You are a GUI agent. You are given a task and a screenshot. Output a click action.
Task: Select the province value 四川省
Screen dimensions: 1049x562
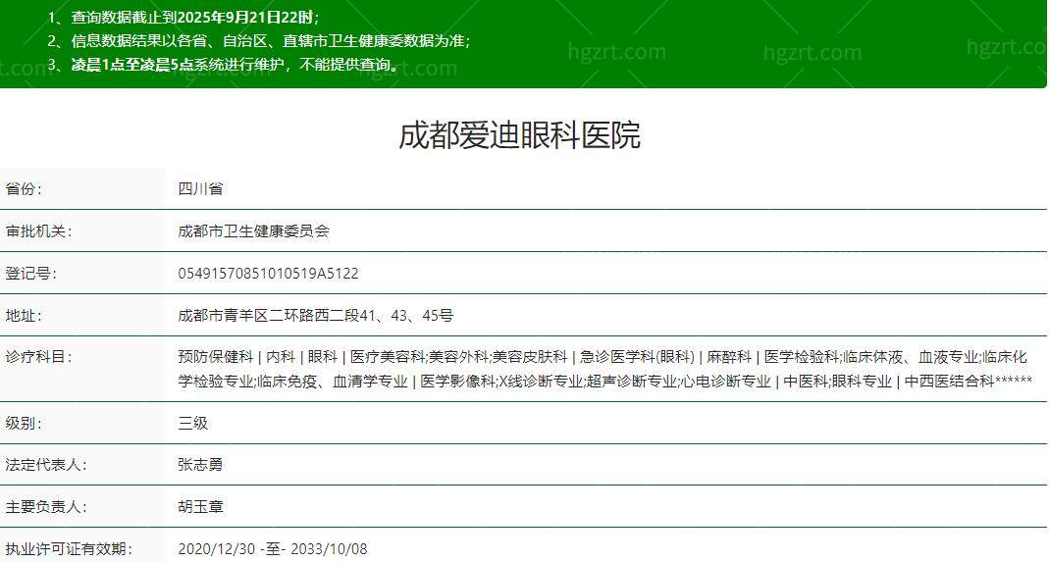pos(201,188)
